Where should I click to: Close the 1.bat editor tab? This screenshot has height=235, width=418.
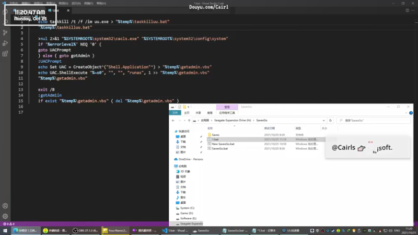pyautogui.click(x=68, y=10)
